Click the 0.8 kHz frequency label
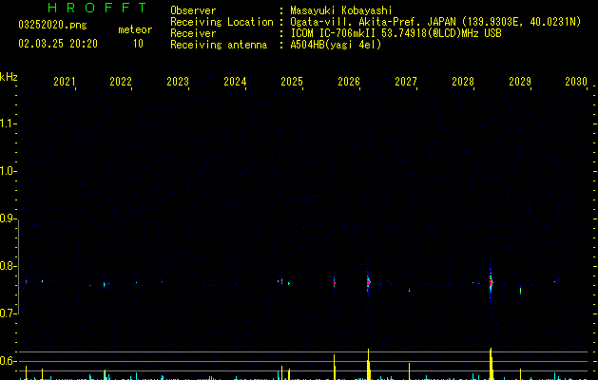The image size is (598, 380). [8, 266]
